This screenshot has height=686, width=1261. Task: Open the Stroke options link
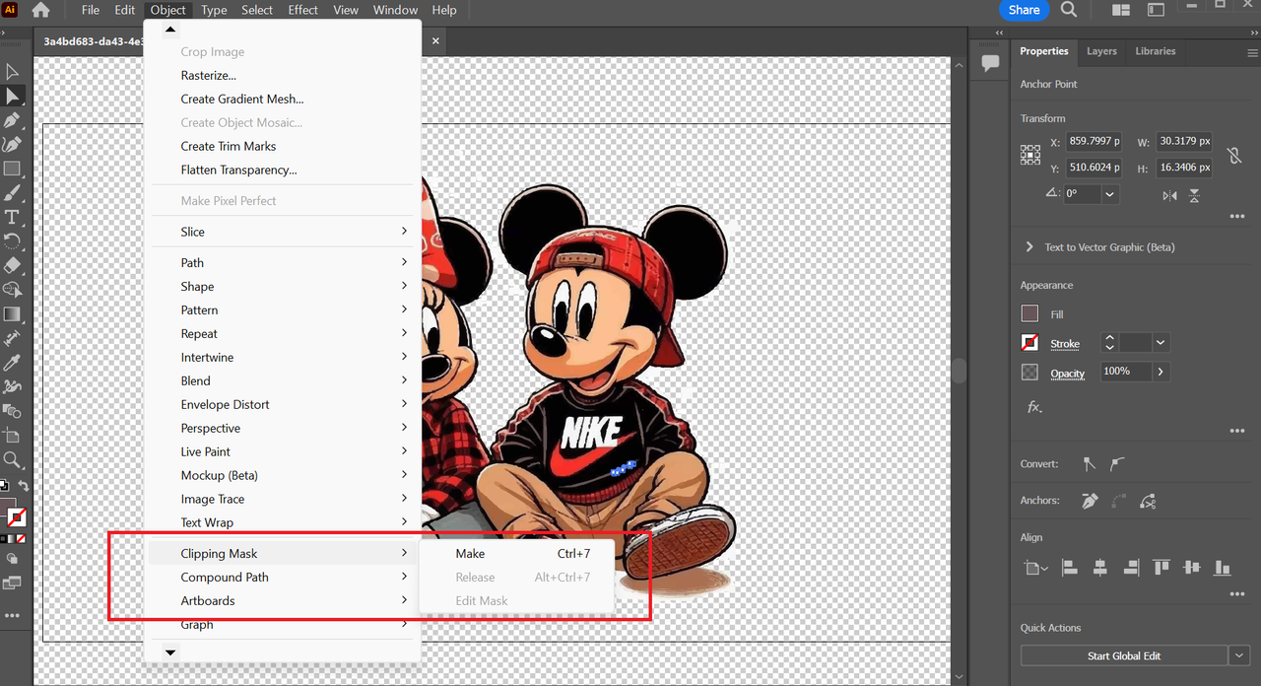click(1065, 344)
